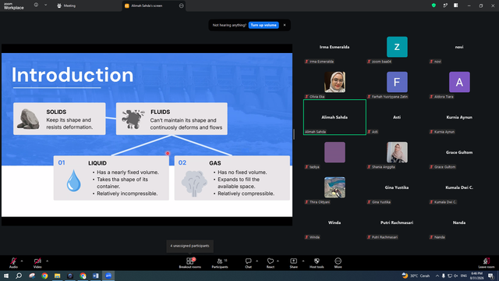Click the 4 unassigned participants tooltip
Image resolution: width=499 pixels, height=281 pixels.
[x=189, y=246]
